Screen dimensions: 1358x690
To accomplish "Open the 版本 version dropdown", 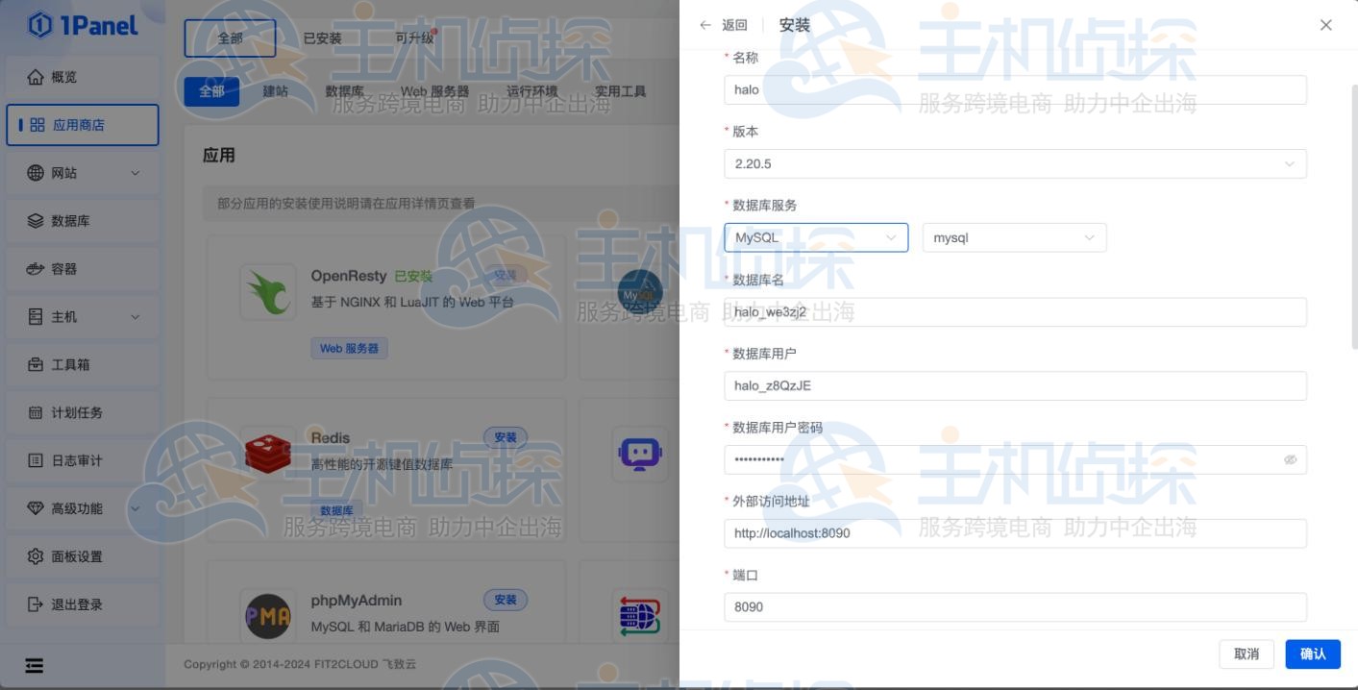I will [1015, 163].
